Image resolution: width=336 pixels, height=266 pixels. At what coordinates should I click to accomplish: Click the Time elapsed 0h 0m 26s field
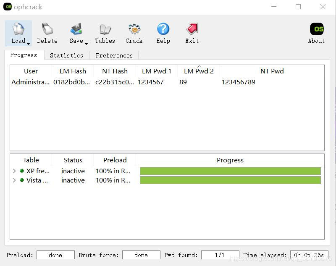click(309, 255)
